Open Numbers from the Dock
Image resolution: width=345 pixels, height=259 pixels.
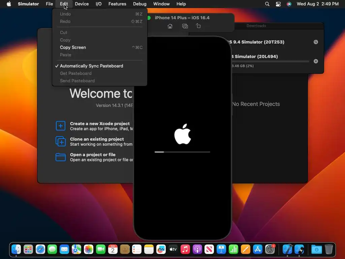[233, 249]
